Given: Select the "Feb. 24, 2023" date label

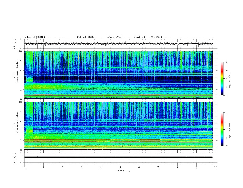Looking at the screenshot, I should pos(86,37).
